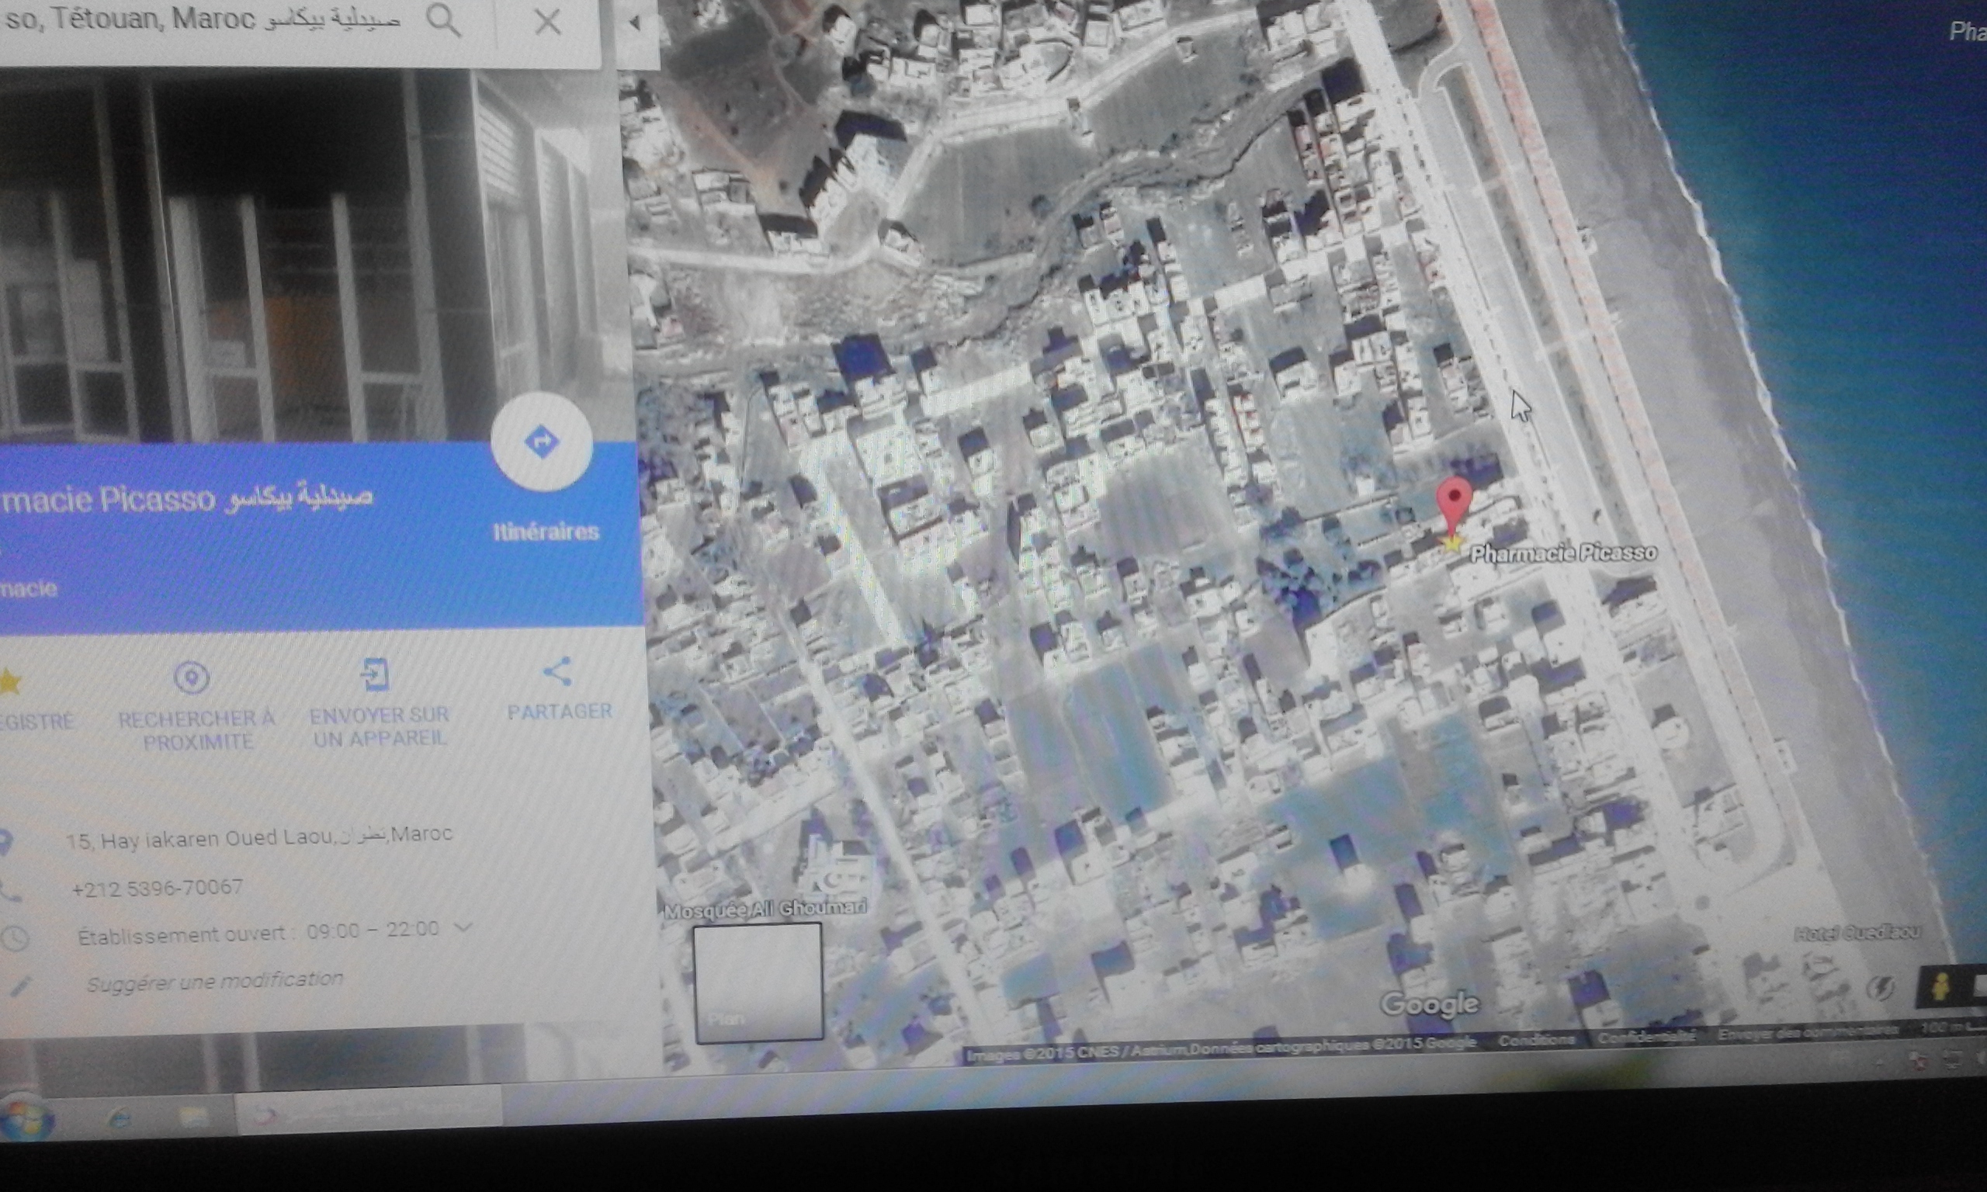Click Suggérer une modification
The height and width of the screenshot is (1192, 1987).
coord(214,982)
